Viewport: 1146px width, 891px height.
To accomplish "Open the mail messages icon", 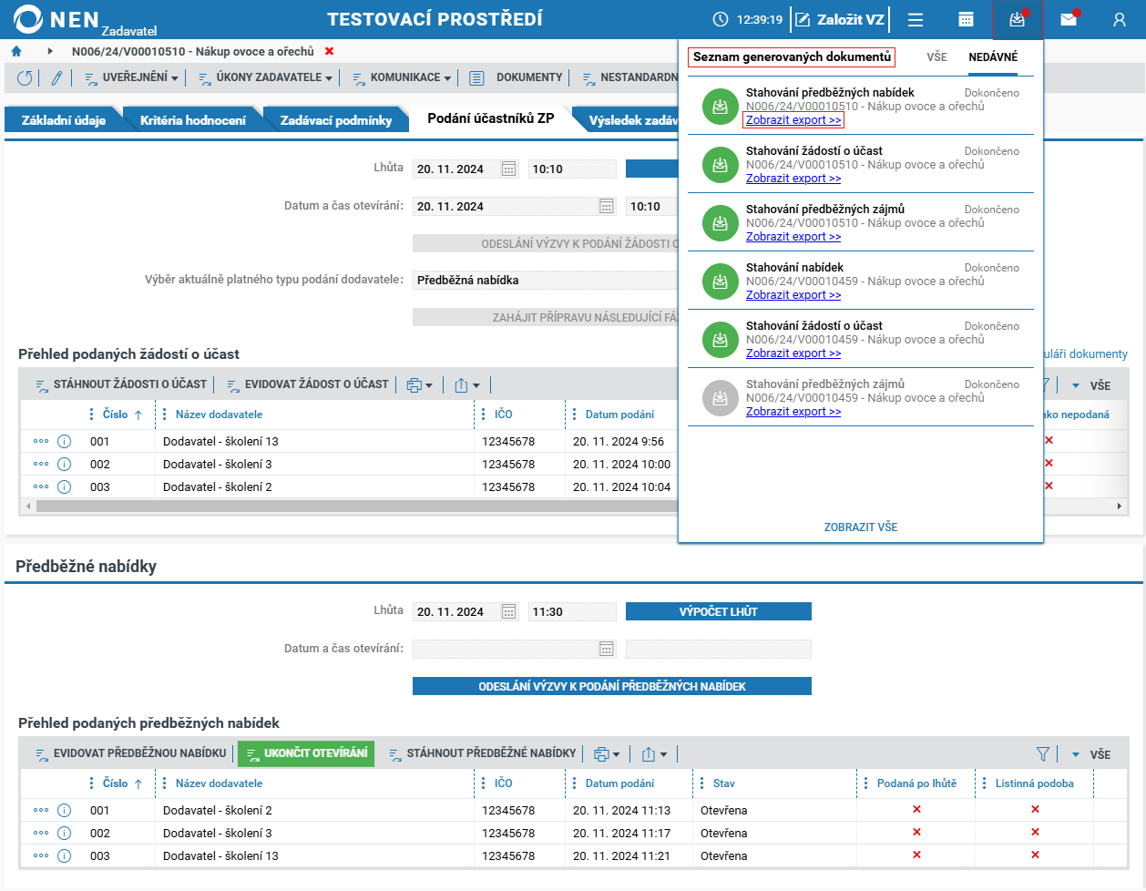I will point(1069,19).
